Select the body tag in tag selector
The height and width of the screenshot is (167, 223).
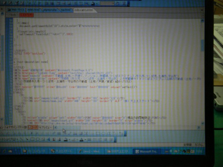coord(13,15)
